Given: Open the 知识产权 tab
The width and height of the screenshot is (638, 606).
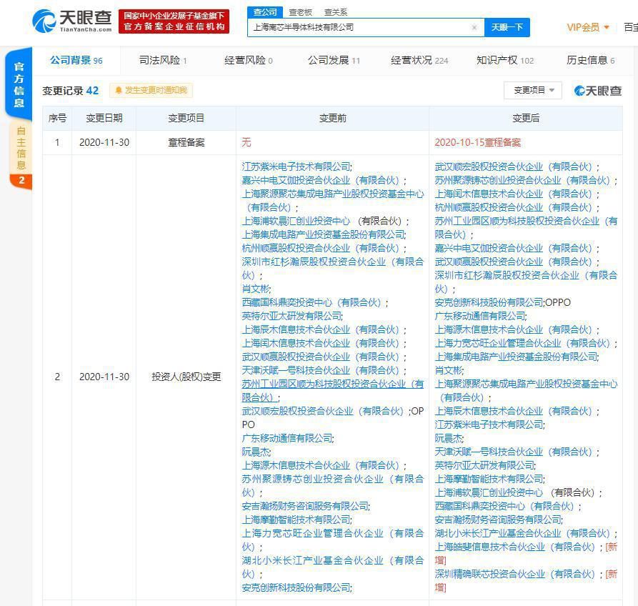Looking at the screenshot, I should [x=504, y=61].
